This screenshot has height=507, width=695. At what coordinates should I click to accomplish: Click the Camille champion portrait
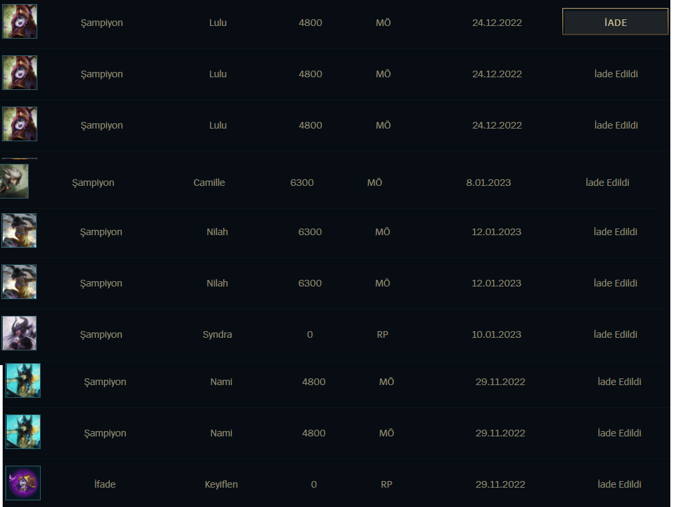pyautogui.click(x=14, y=181)
